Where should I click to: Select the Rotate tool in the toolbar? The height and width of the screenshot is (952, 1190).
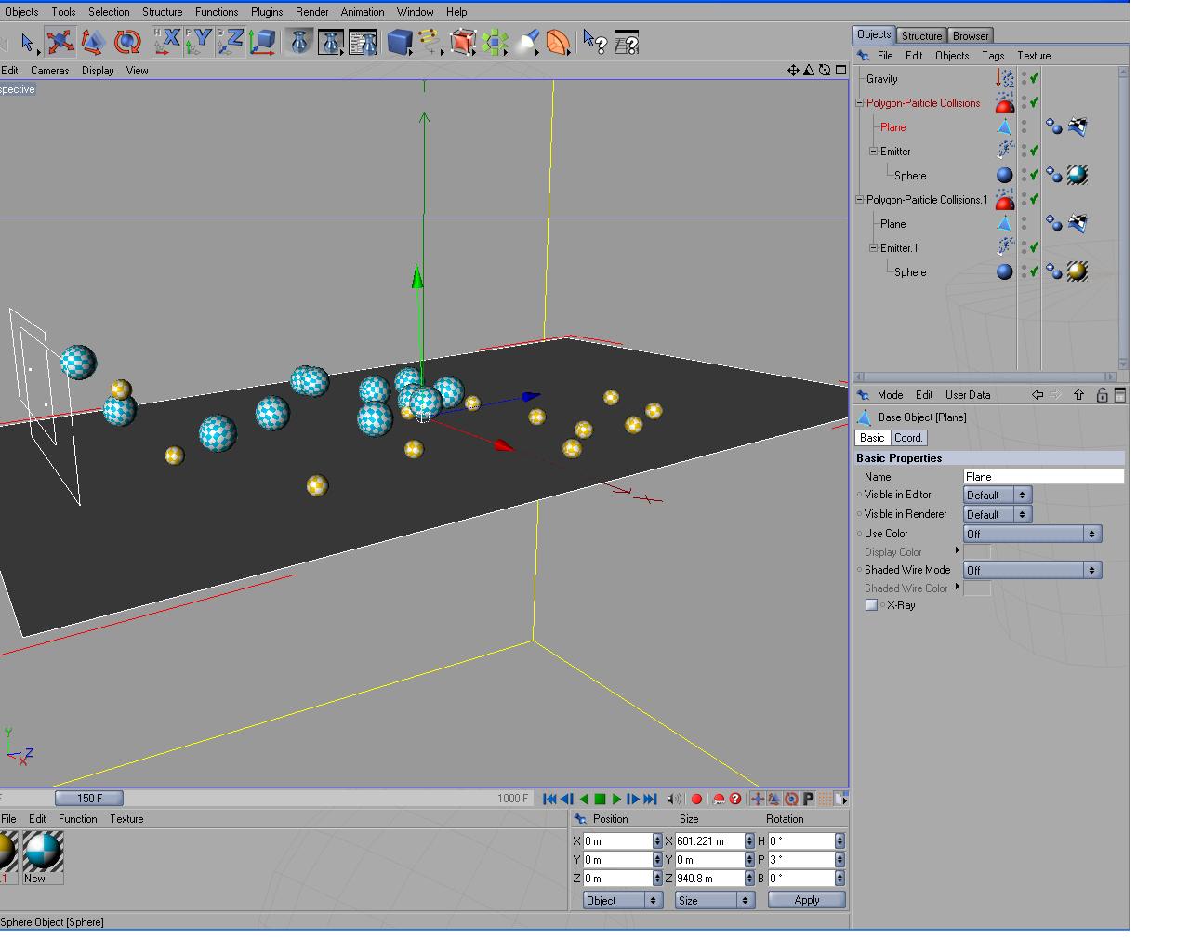126,42
